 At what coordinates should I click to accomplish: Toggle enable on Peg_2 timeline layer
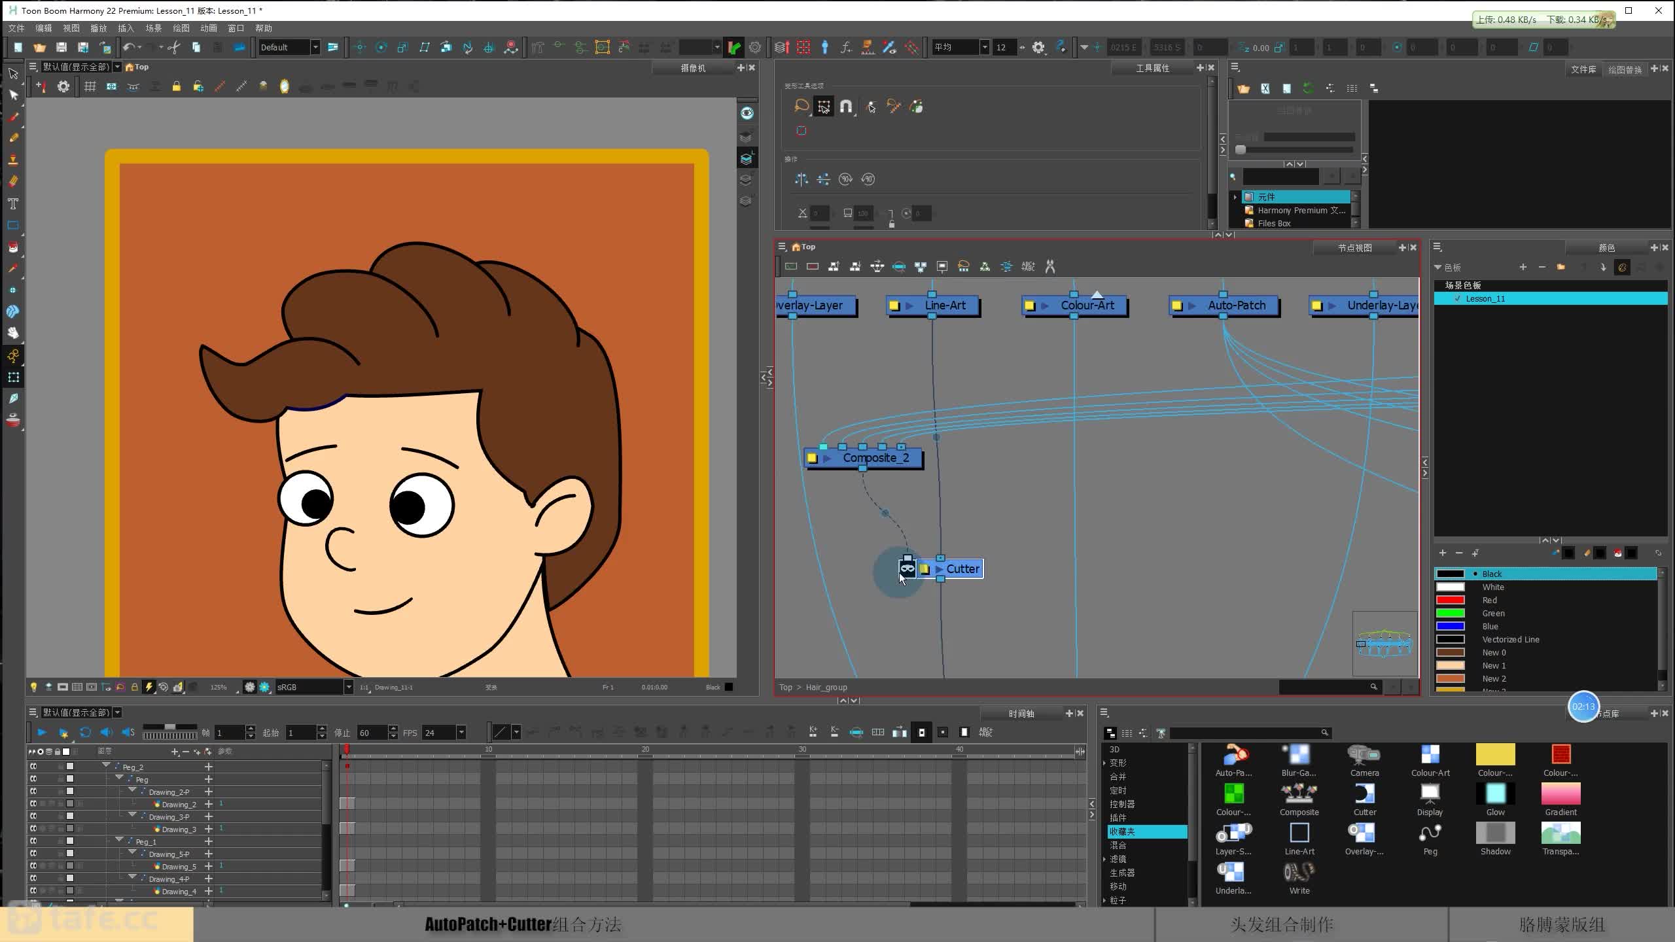pyautogui.click(x=33, y=767)
